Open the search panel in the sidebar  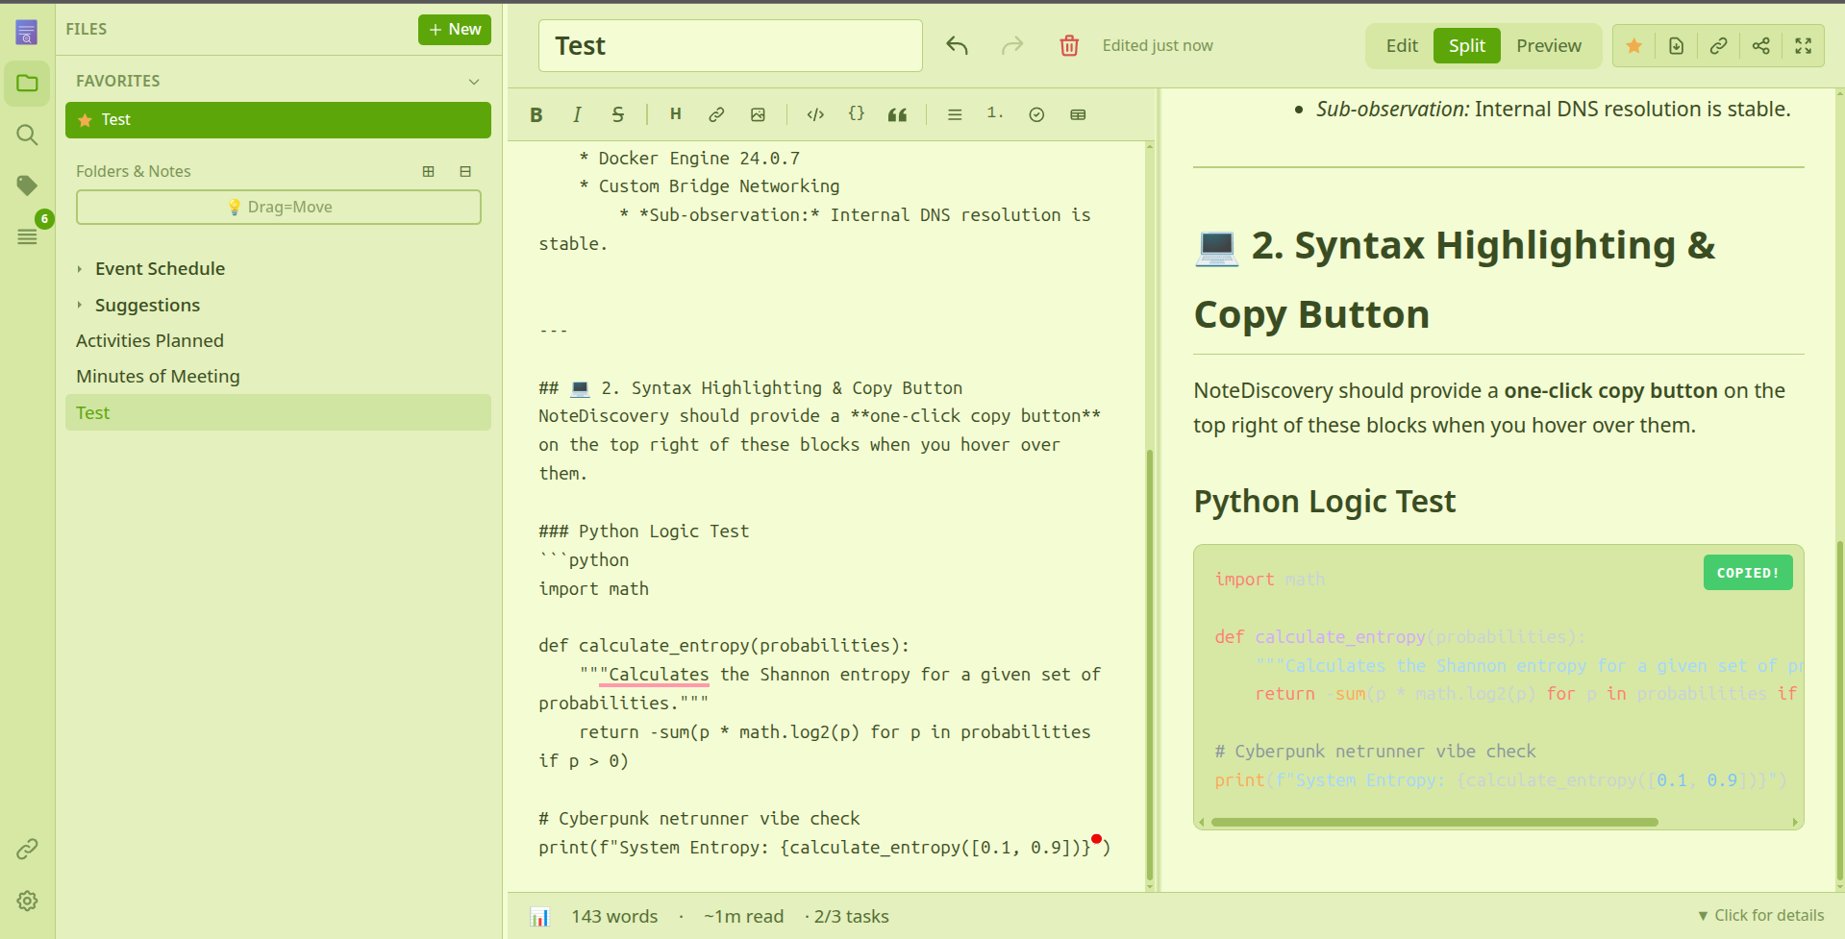click(x=26, y=135)
